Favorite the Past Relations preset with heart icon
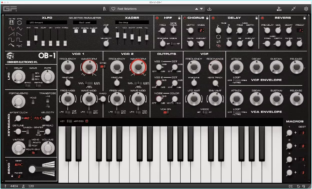312x189 pixels. click(x=113, y=9)
